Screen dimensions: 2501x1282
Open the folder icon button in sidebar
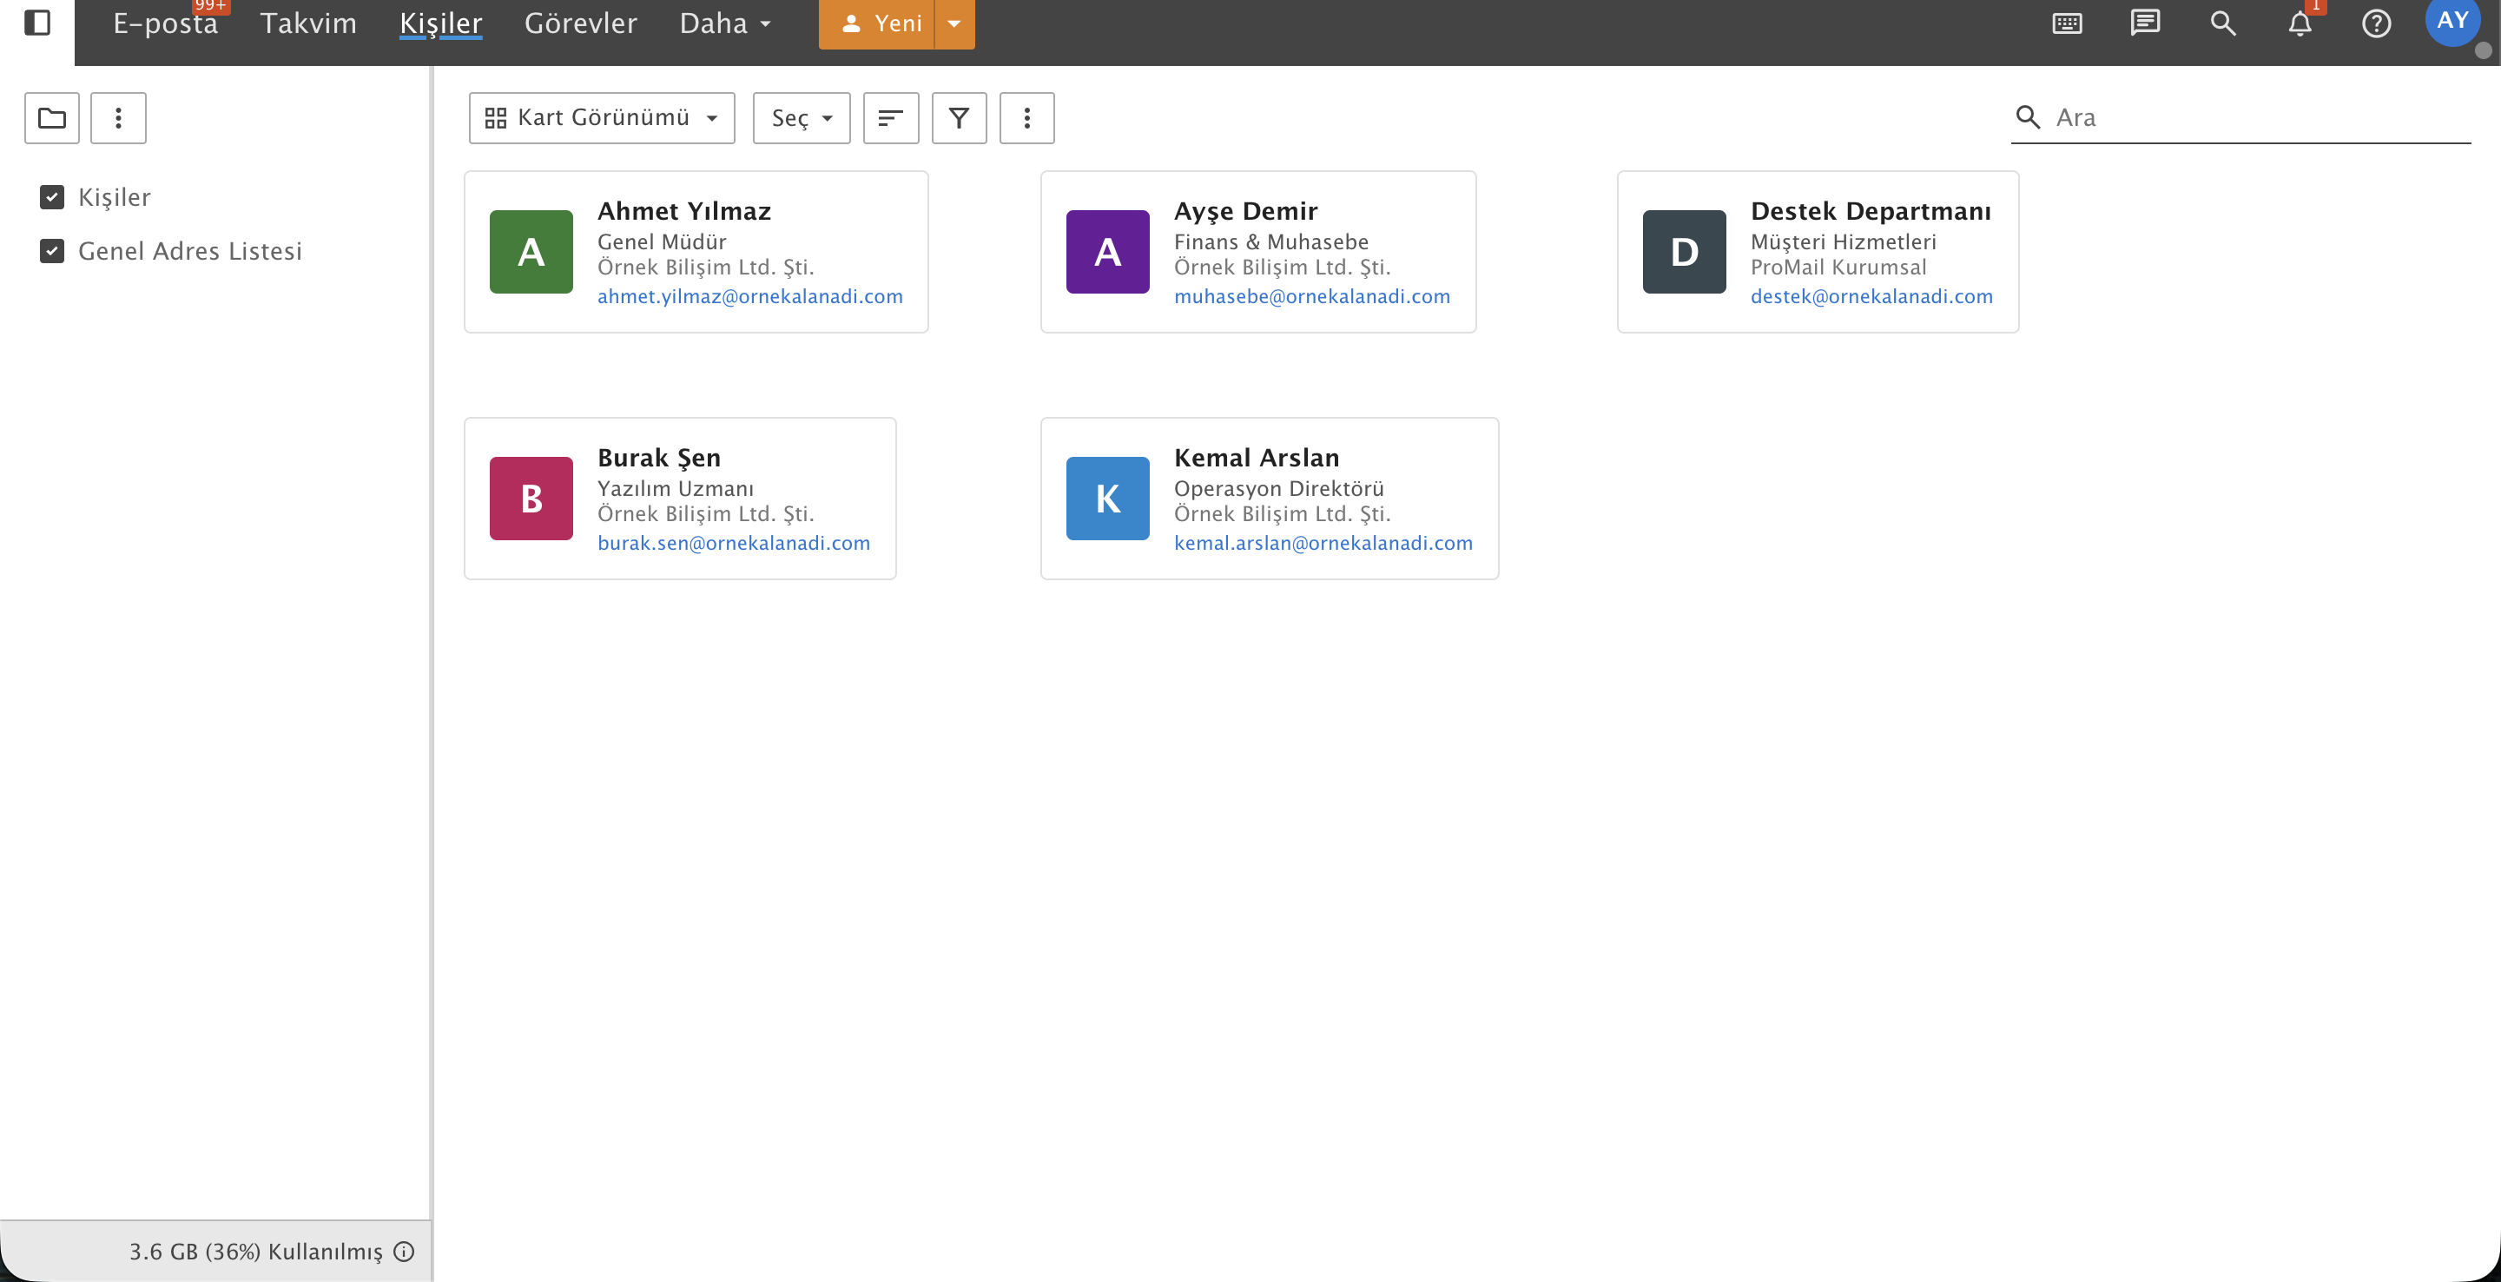point(51,117)
